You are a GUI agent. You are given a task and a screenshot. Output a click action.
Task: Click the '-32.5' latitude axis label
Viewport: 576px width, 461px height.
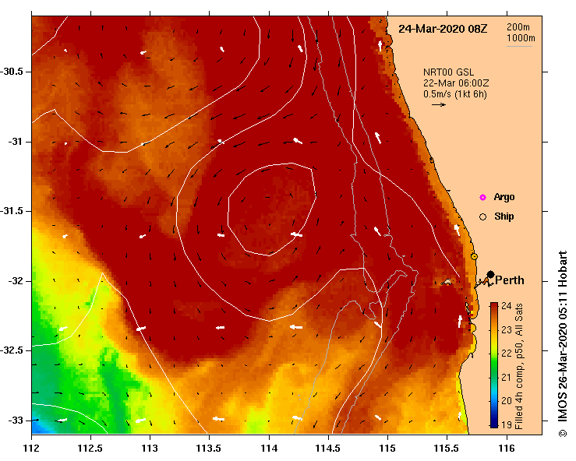click(12, 350)
